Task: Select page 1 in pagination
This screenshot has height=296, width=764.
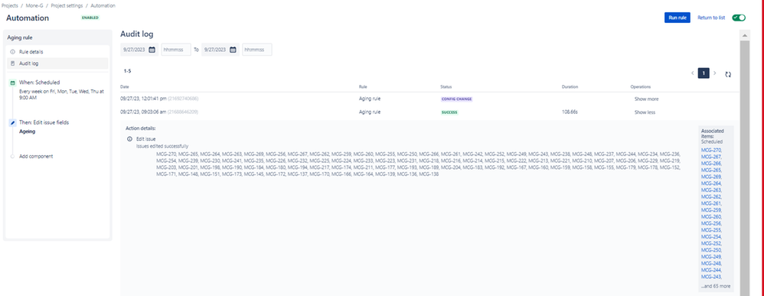Action: 704,73
